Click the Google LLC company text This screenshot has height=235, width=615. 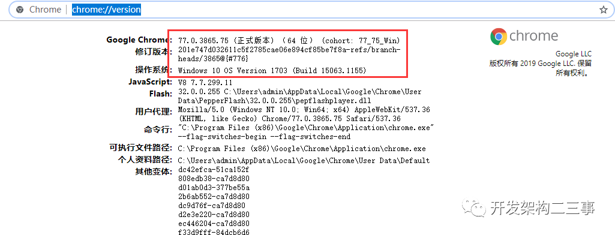pyautogui.click(x=574, y=54)
